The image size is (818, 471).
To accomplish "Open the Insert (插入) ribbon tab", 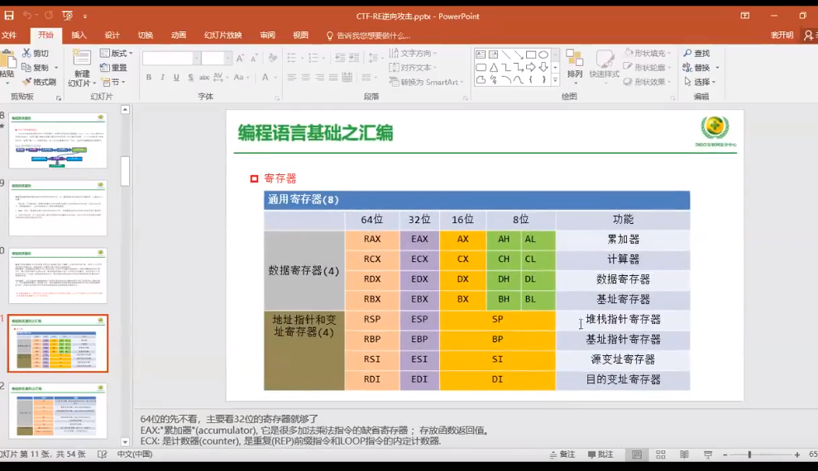I will (79, 35).
